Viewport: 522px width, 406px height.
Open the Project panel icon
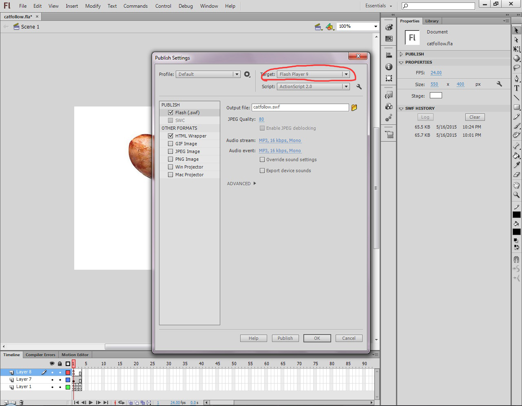click(x=389, y=134)
